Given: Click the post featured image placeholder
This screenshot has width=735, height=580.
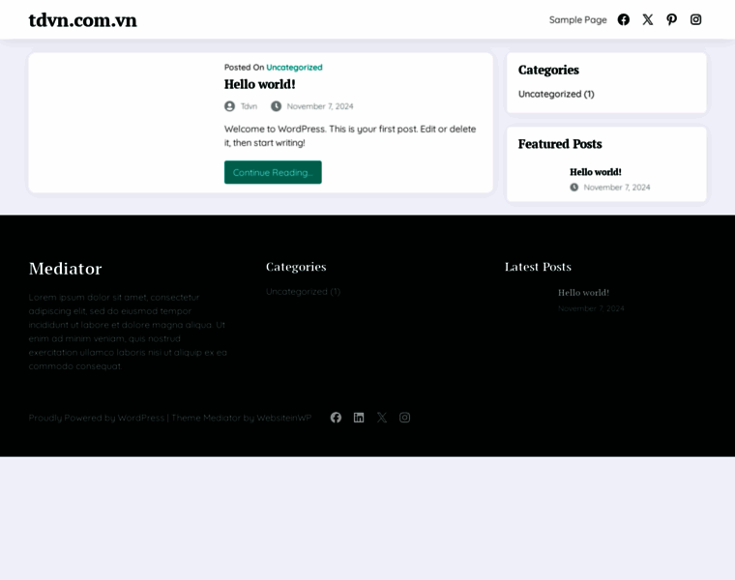Looking at the screenshot, I should 121,123.
